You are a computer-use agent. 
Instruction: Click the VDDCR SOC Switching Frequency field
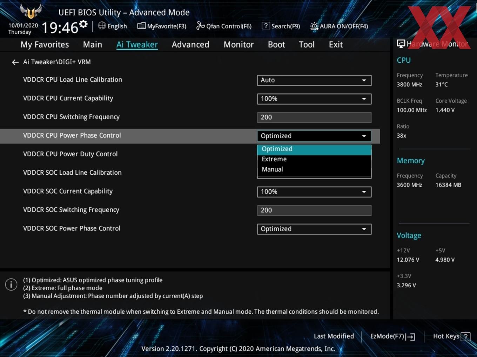pyautogui.click(x=314, y=210)
